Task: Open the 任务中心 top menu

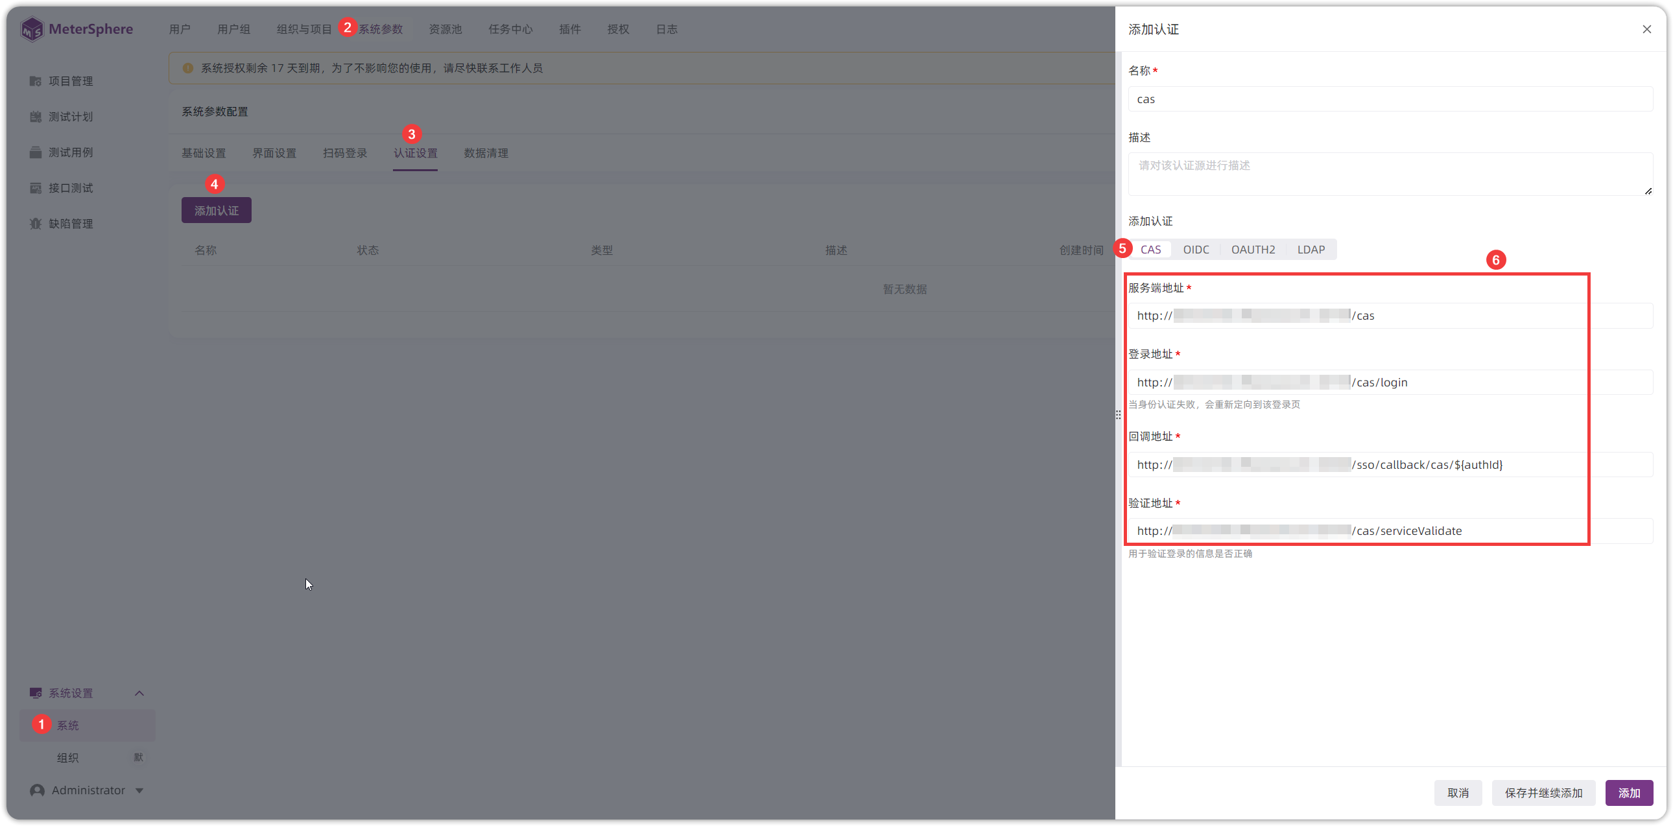Action: (510, 29)
